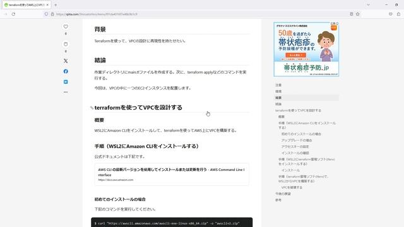404x227 pixels.
Task: Go to 概要 in the sidebar contents
Action: (x=282, y=117)
